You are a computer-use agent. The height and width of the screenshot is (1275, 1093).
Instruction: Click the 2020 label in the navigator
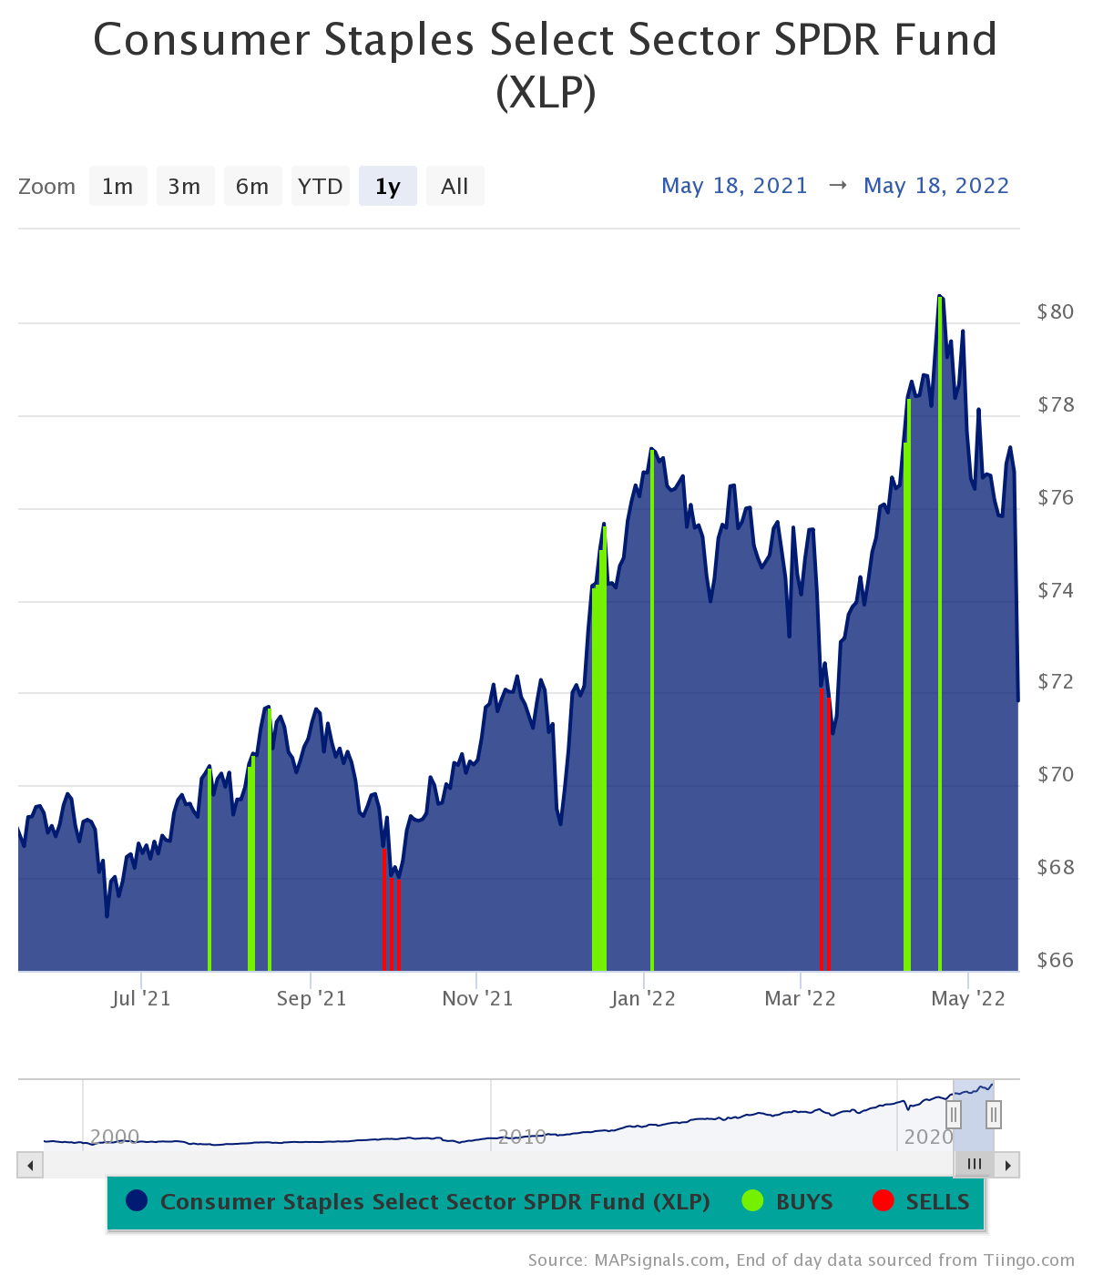(928, 1137)
